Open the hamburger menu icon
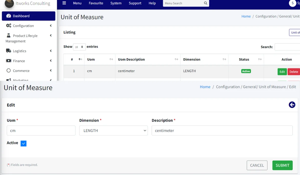300x175 pixels. click(x=64, y=3)
